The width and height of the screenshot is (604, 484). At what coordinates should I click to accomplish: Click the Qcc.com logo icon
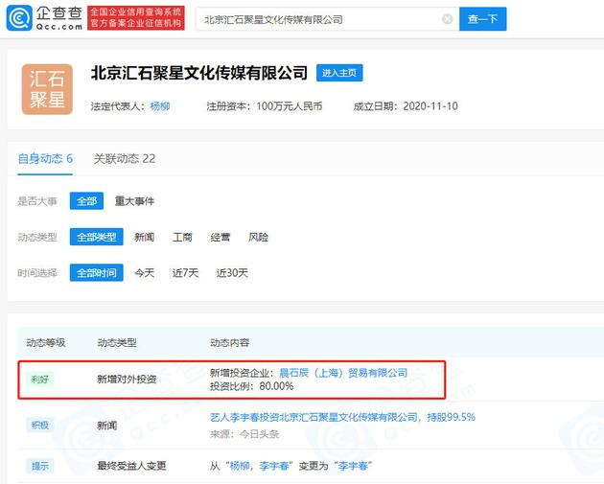(x=19, y=17)
